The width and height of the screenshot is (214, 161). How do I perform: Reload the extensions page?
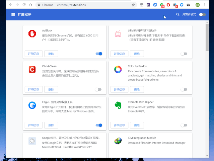point(24,5)
